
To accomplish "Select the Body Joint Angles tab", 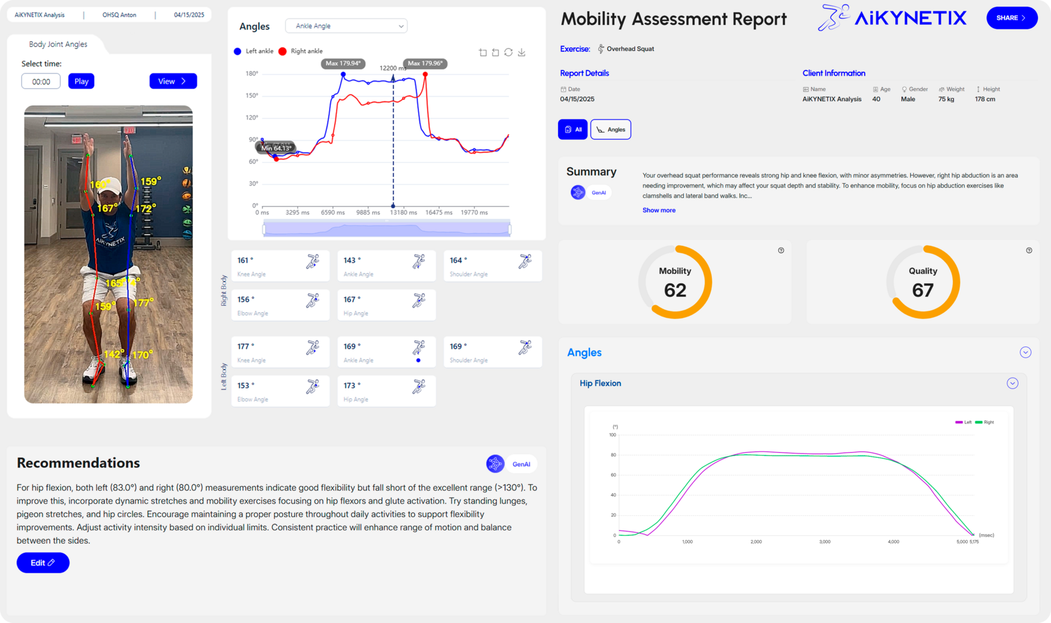I will coord(58,44).
